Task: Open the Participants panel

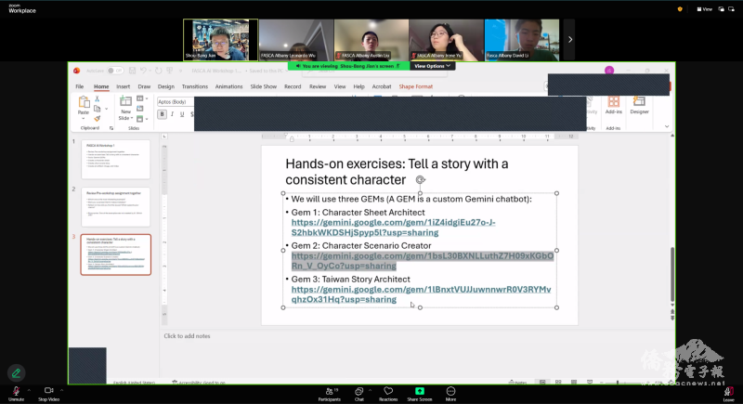Action: tap(329, 390)
